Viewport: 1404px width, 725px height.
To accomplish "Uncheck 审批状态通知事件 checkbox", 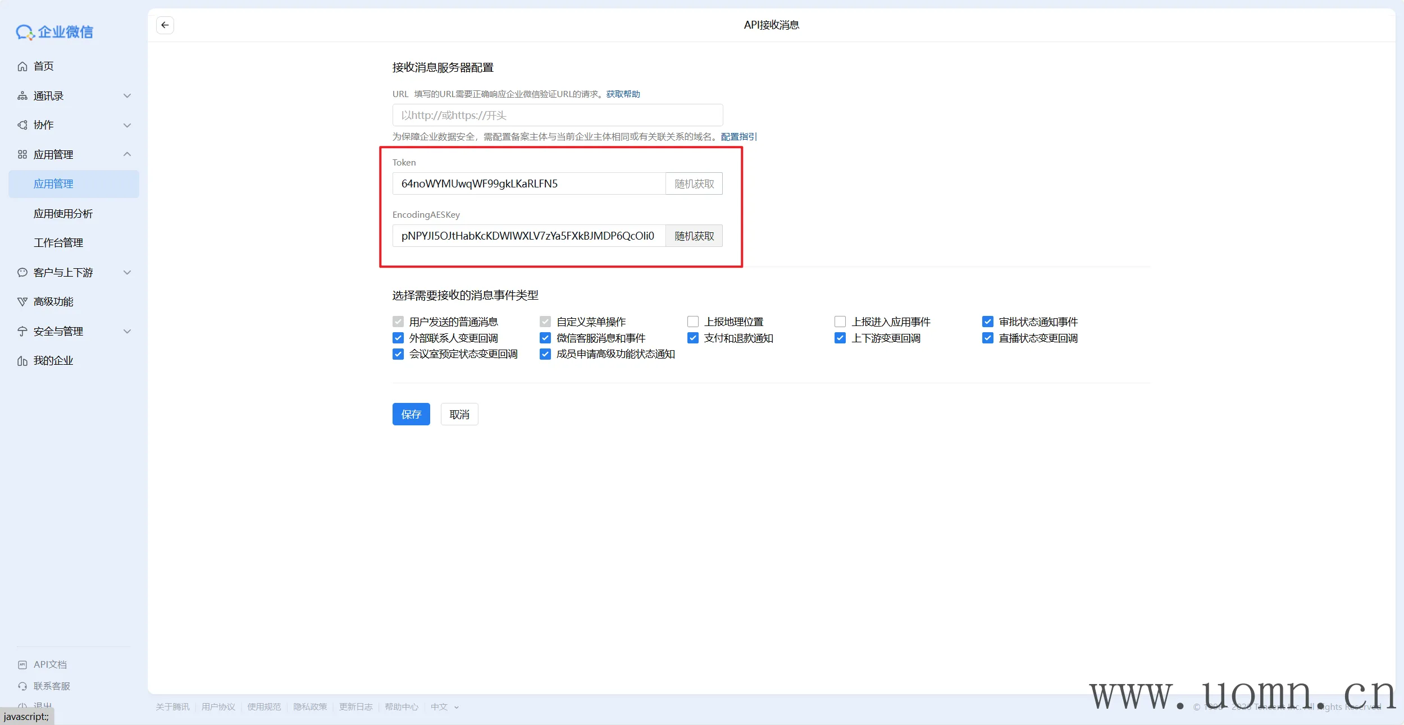I will 988,322.
